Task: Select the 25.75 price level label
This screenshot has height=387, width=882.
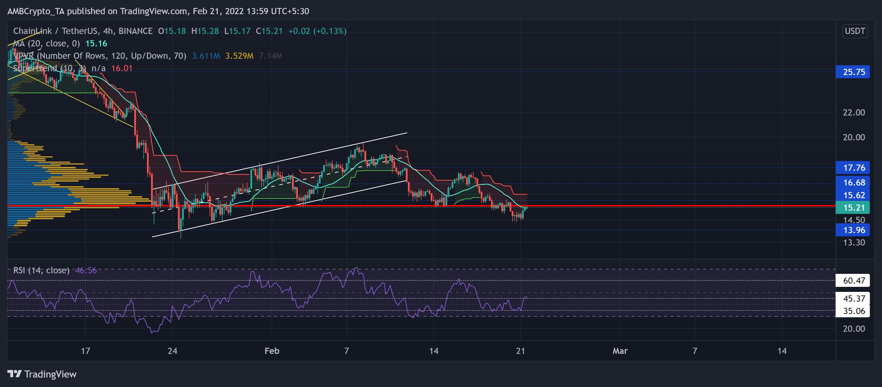Action: 852,72
